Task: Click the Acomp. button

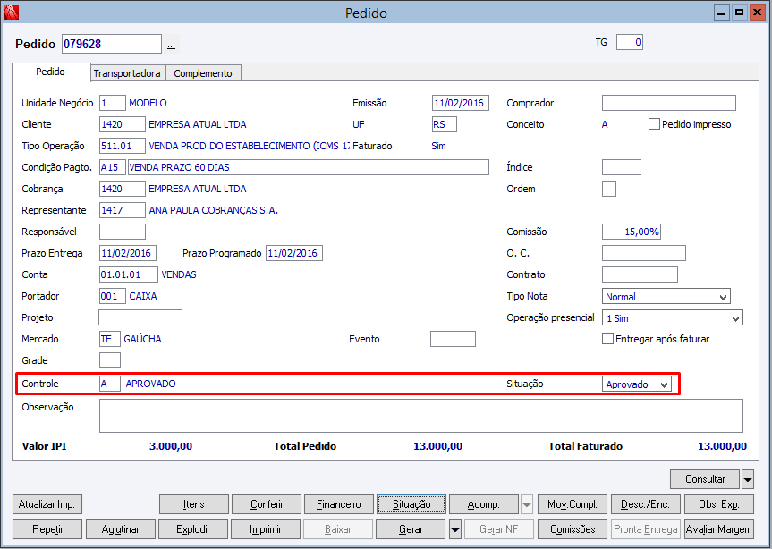Action: pos(484,504)
